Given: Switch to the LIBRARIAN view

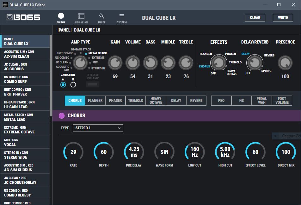Looking at the screenshot, I should [81, 17].
